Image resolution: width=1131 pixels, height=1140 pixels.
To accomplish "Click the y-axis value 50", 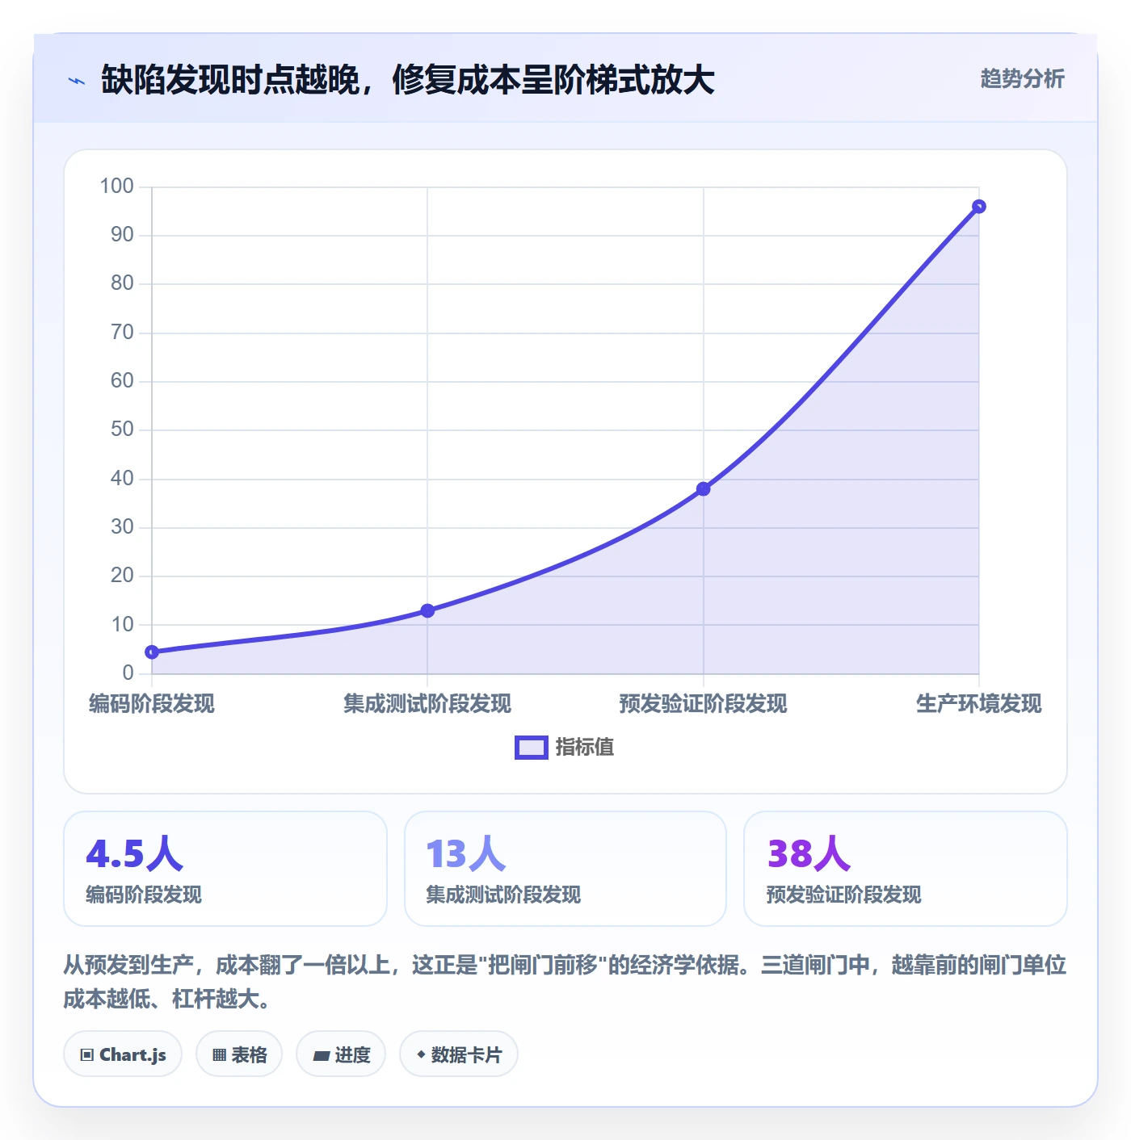I will (x=122, y=430).
